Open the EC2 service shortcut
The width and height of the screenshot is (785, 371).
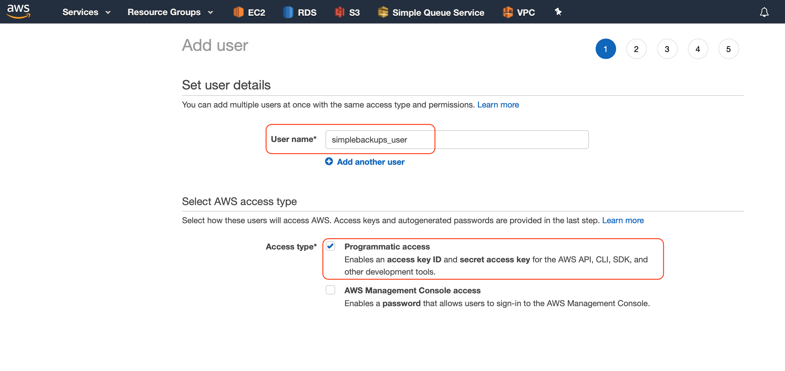coord(249,12)
